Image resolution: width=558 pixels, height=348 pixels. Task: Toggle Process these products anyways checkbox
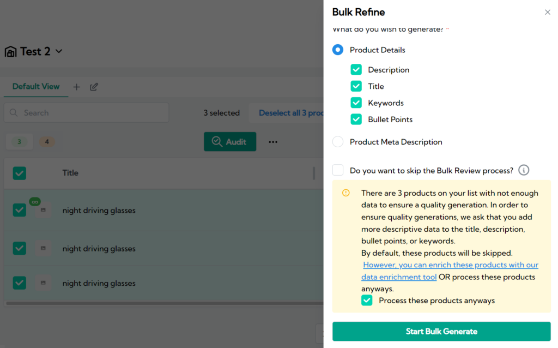pos(367,301)
